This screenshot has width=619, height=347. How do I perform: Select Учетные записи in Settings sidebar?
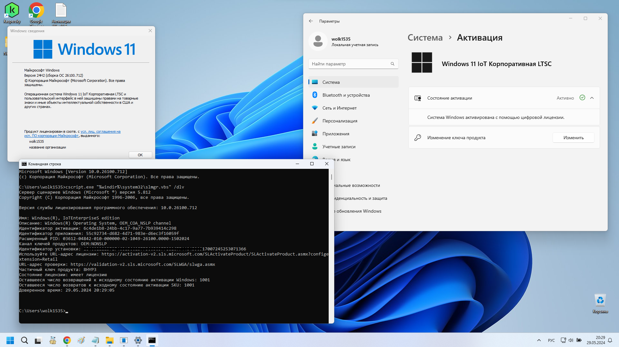pos(354,147)
